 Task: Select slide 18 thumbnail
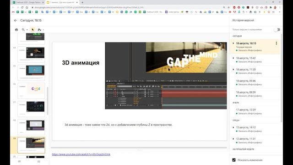[31, 127]
